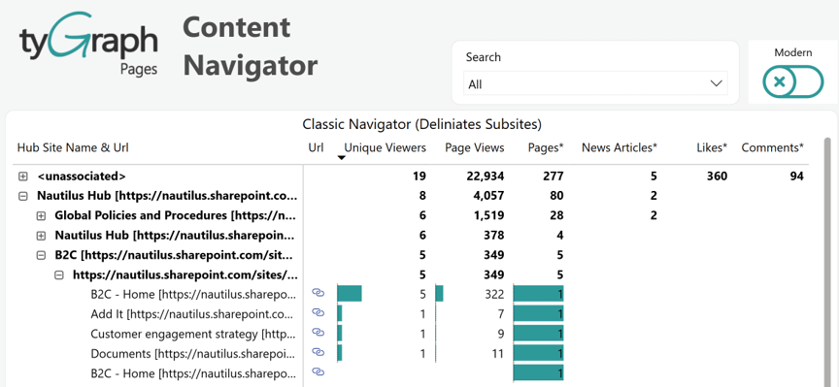Click the 94 comments cell
Image resolution: width=839 pixels, height=387 pixels.
[x=796, y=176]
